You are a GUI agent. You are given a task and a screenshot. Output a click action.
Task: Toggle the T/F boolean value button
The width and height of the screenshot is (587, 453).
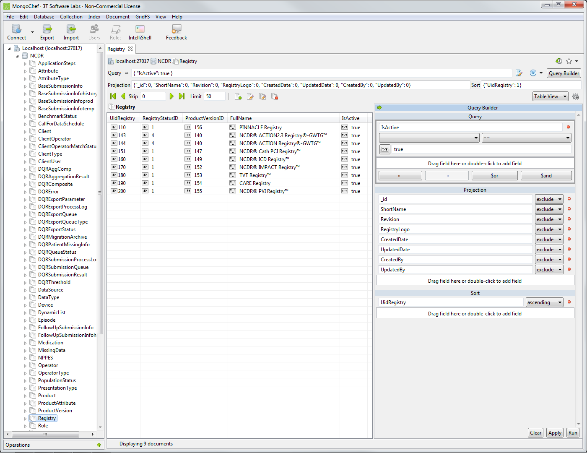click(384, 149)
